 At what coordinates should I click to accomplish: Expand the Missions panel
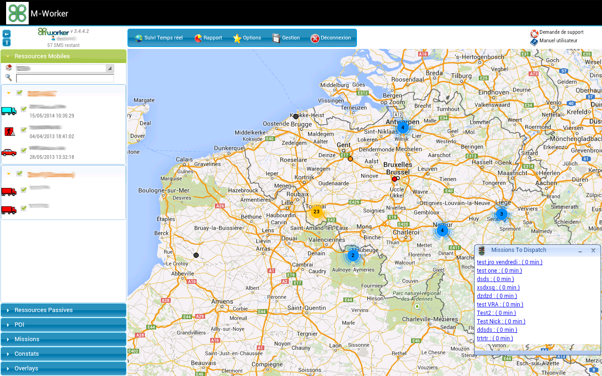click(x=63, y=339)
